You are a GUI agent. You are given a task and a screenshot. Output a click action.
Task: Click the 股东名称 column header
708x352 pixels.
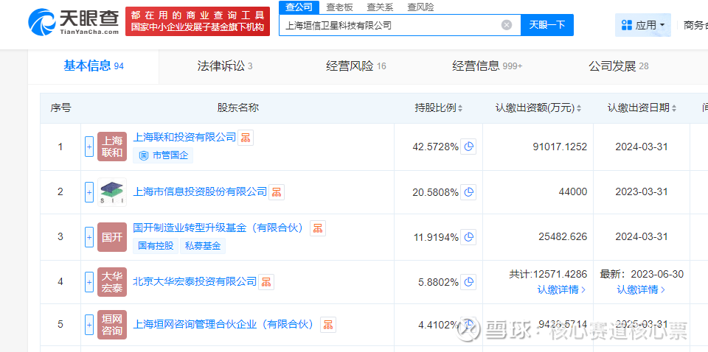237,108
